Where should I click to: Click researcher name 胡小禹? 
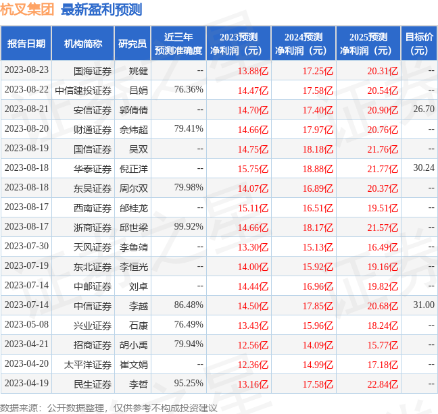click(x=134, y=345)
